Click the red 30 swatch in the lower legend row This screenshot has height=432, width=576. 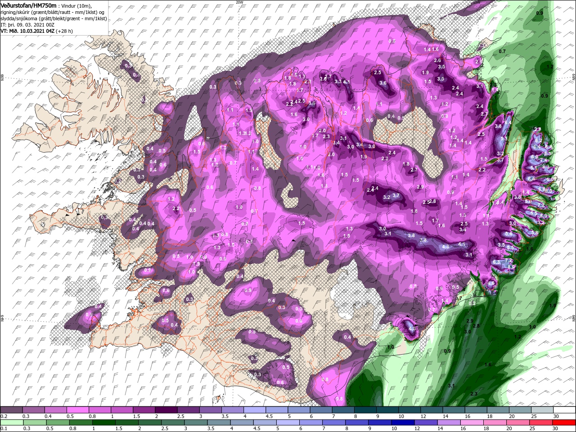point(563,423)
